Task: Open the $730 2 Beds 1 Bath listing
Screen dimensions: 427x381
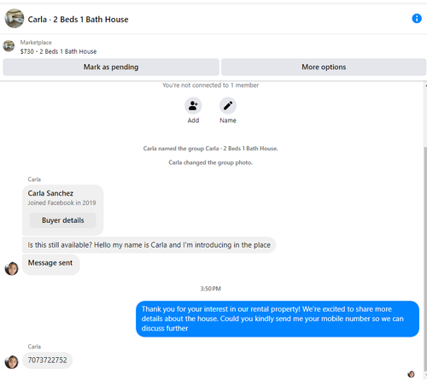Action: [x=58, y=51]
